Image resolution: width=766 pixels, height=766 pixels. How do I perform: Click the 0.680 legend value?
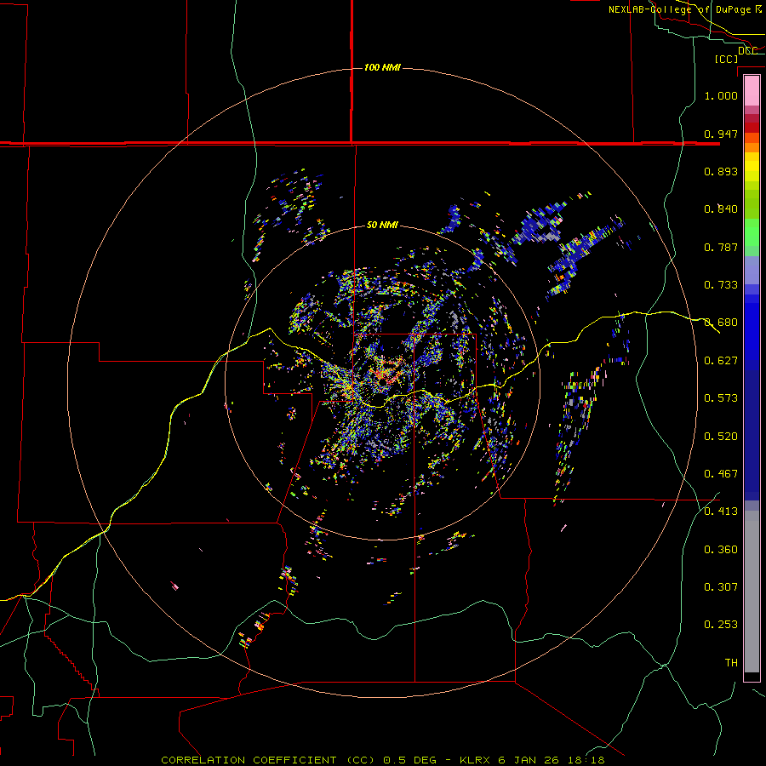click(721, 323)
